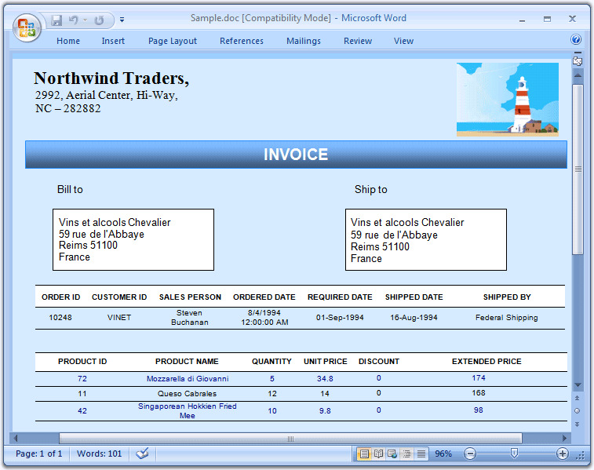The height and width of the screenshot is (470, 594).
Task: Click the INVOICE banner heading
Action: coord(296,155)
